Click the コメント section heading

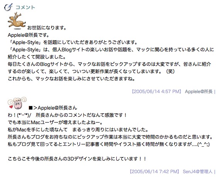tap(25, 7)
